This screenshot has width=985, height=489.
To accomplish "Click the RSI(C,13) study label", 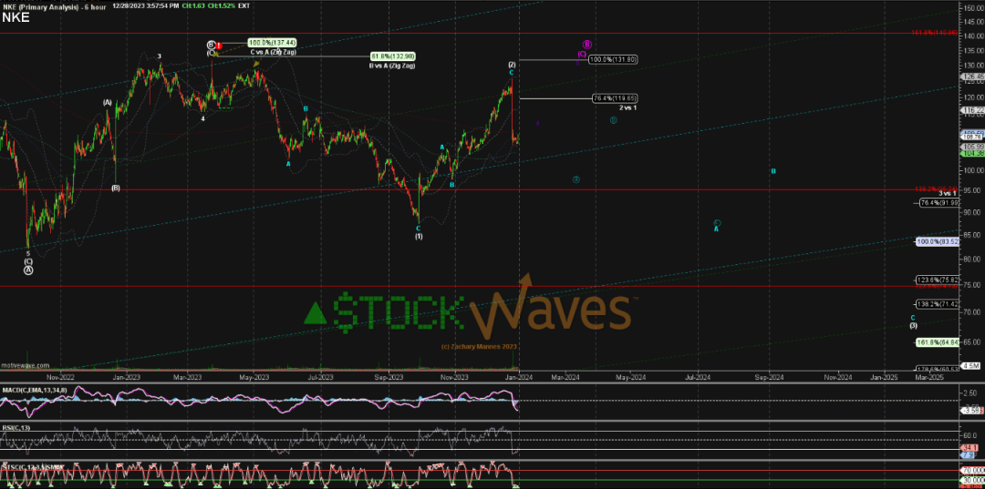I will pyautogui.click(x=16, y=427).
